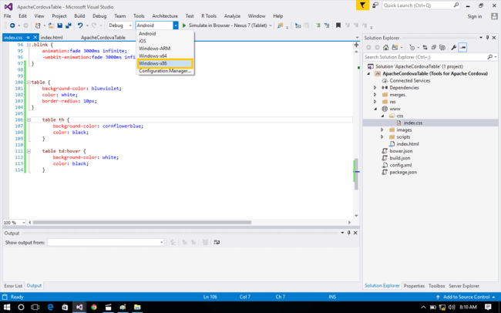Expand the Dependencies tree node
Viewport: 501px width, 313px height.
[375, 87]
